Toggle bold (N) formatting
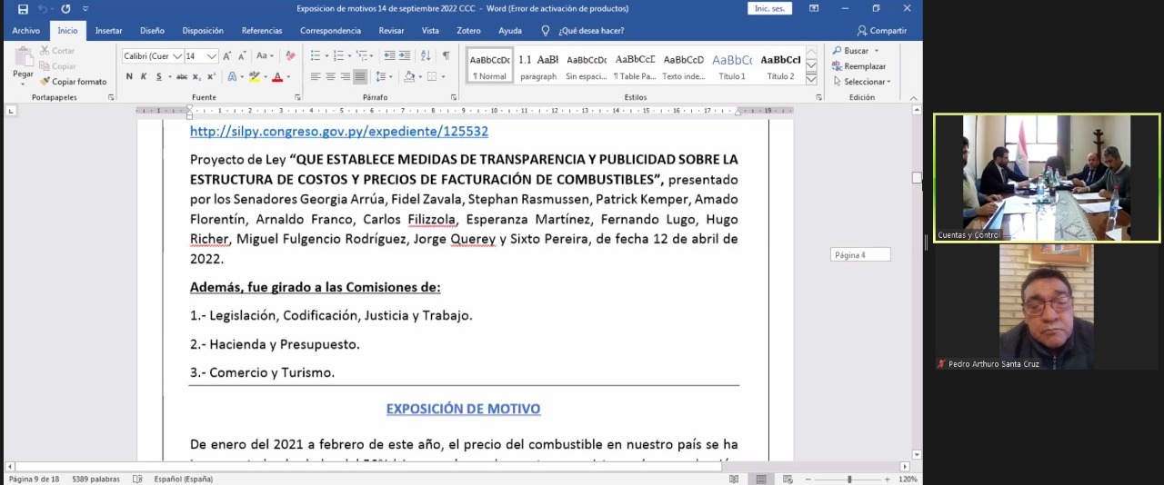 pyautogui.click(x=129, y=77)
